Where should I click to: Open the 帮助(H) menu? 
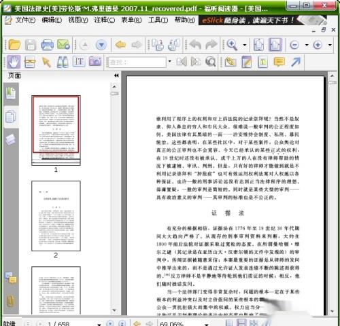click(185, 20)
